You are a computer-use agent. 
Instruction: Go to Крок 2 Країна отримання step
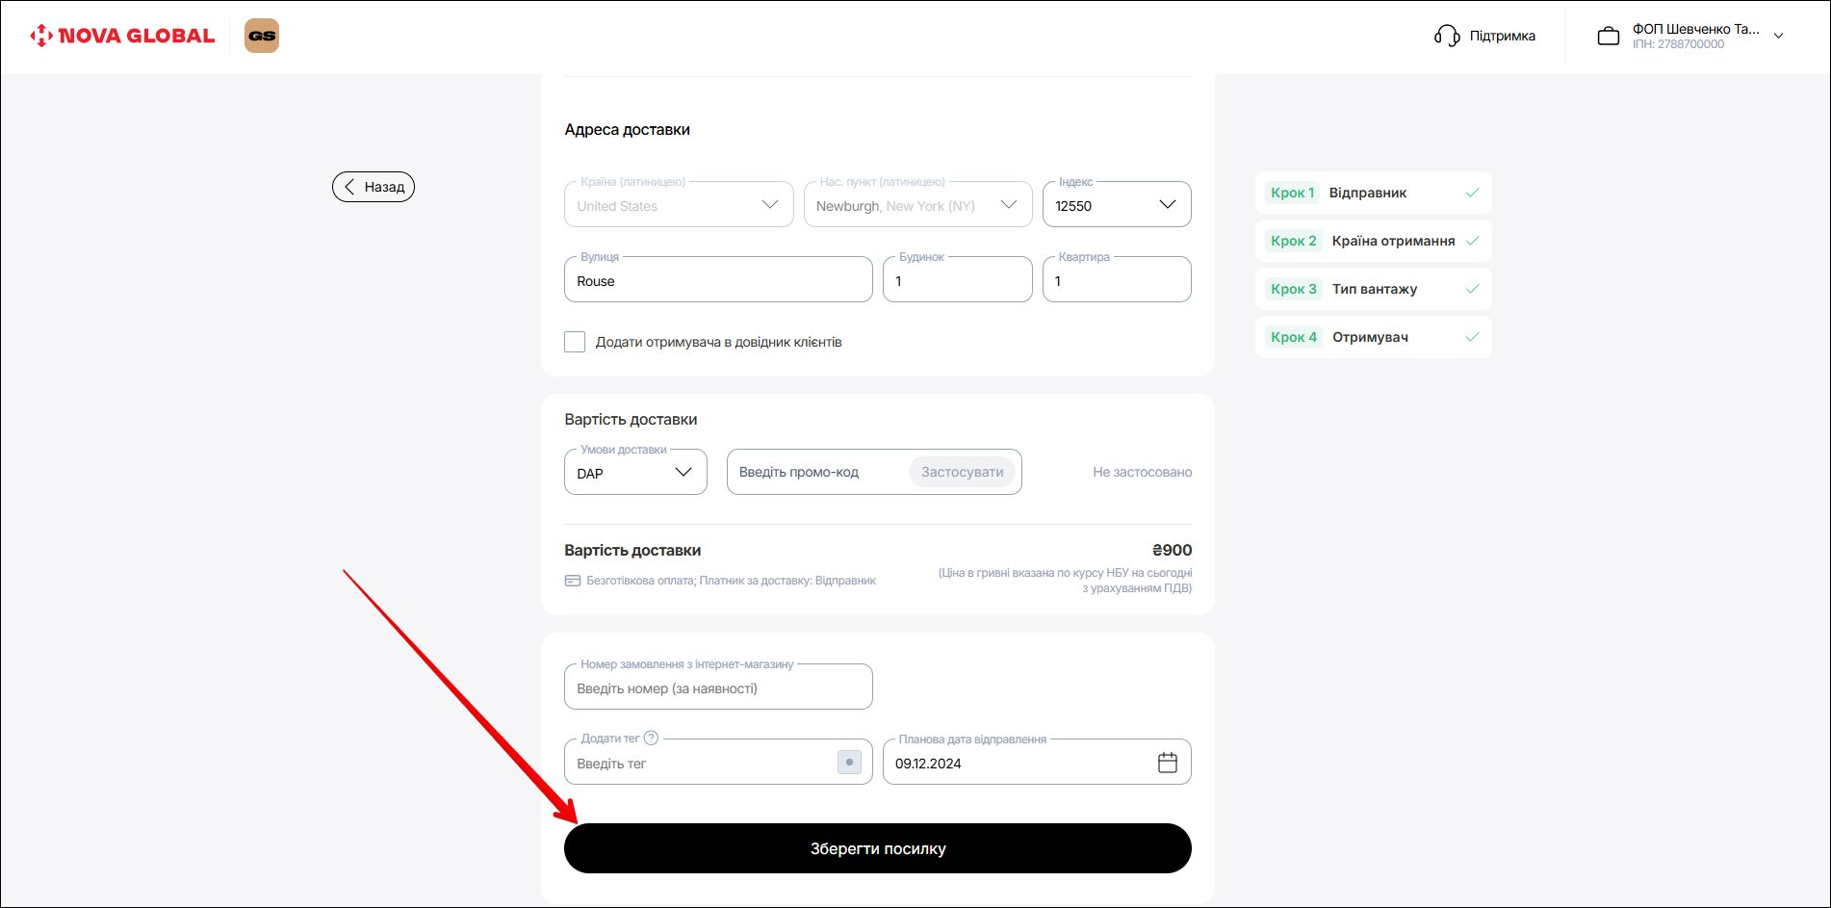(1372, 241)
